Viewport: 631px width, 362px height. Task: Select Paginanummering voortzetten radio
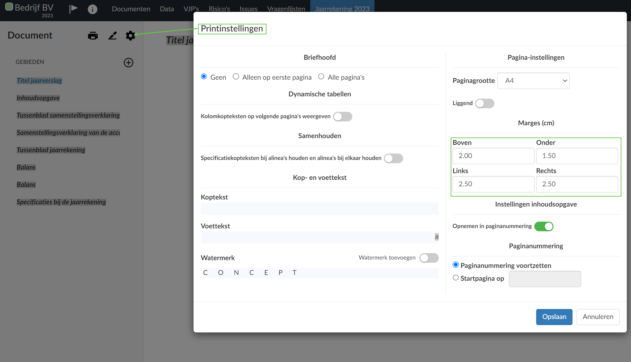coord(456,265)
